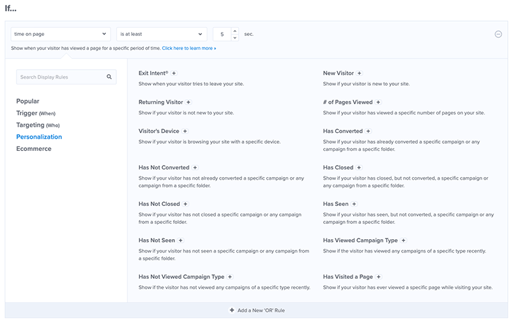Click the Has Visited a Page title
The image size is (511, 321).
(x=348, y=277)
